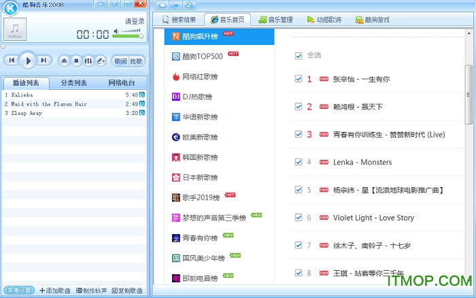
Task: Click the 韩国新歌榜 chart icon
Action: coord(175,157)
